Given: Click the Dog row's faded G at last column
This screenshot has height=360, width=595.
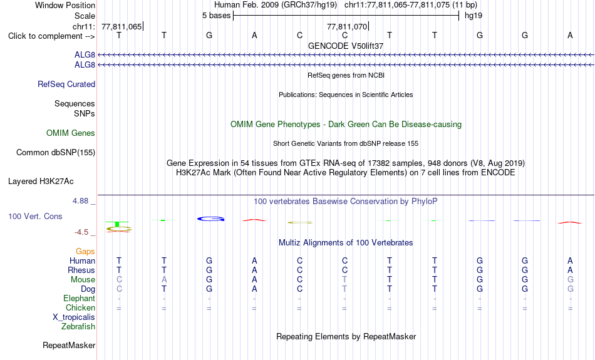Looking at the screenshot, I should click(x=571, y=289).
